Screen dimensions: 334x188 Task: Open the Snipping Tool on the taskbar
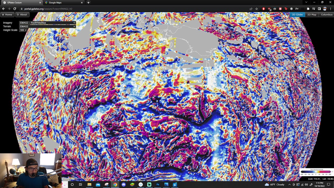click(106, 185)
